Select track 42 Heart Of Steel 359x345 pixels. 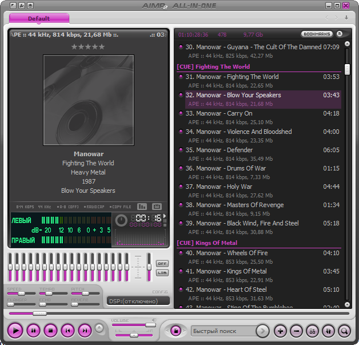(x=259, y=294)
